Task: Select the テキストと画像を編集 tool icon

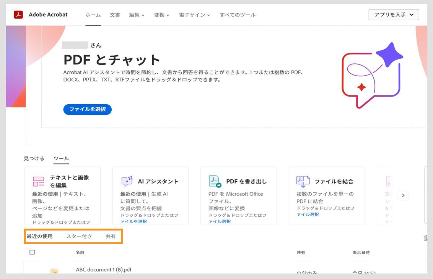Action: [x=38, y=181]
